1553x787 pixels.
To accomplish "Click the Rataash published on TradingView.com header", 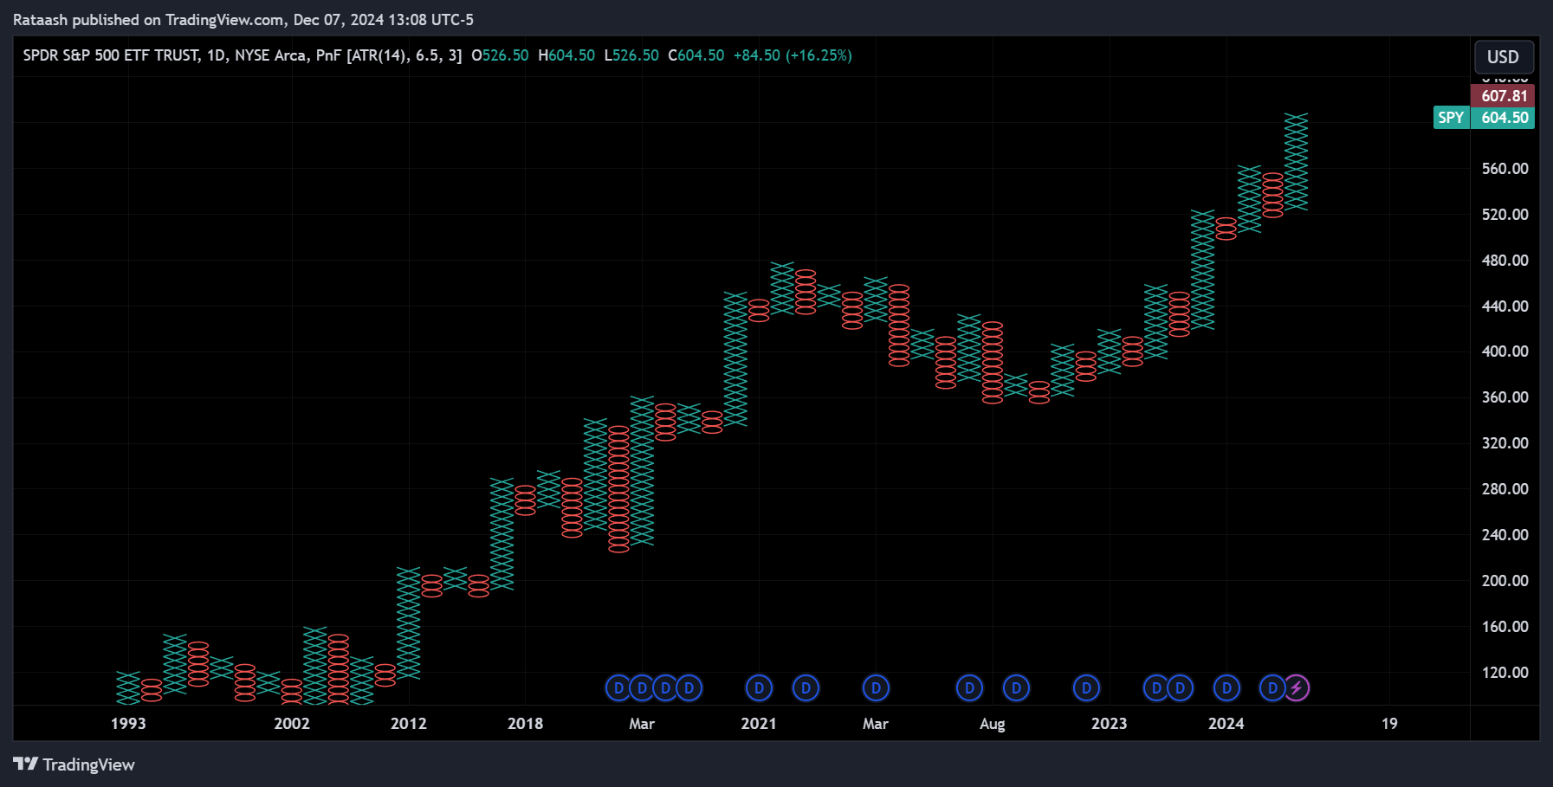I will tap(243, 20).
